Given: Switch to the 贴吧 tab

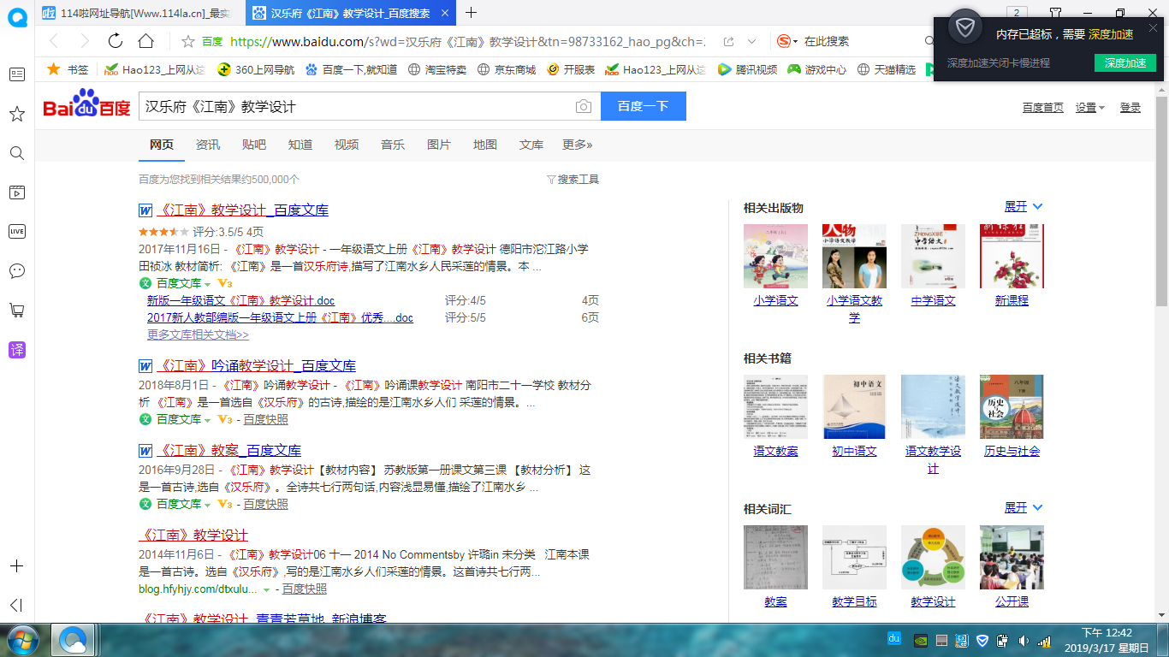Looking at the screenshot, I should click(x=254, y=145).
